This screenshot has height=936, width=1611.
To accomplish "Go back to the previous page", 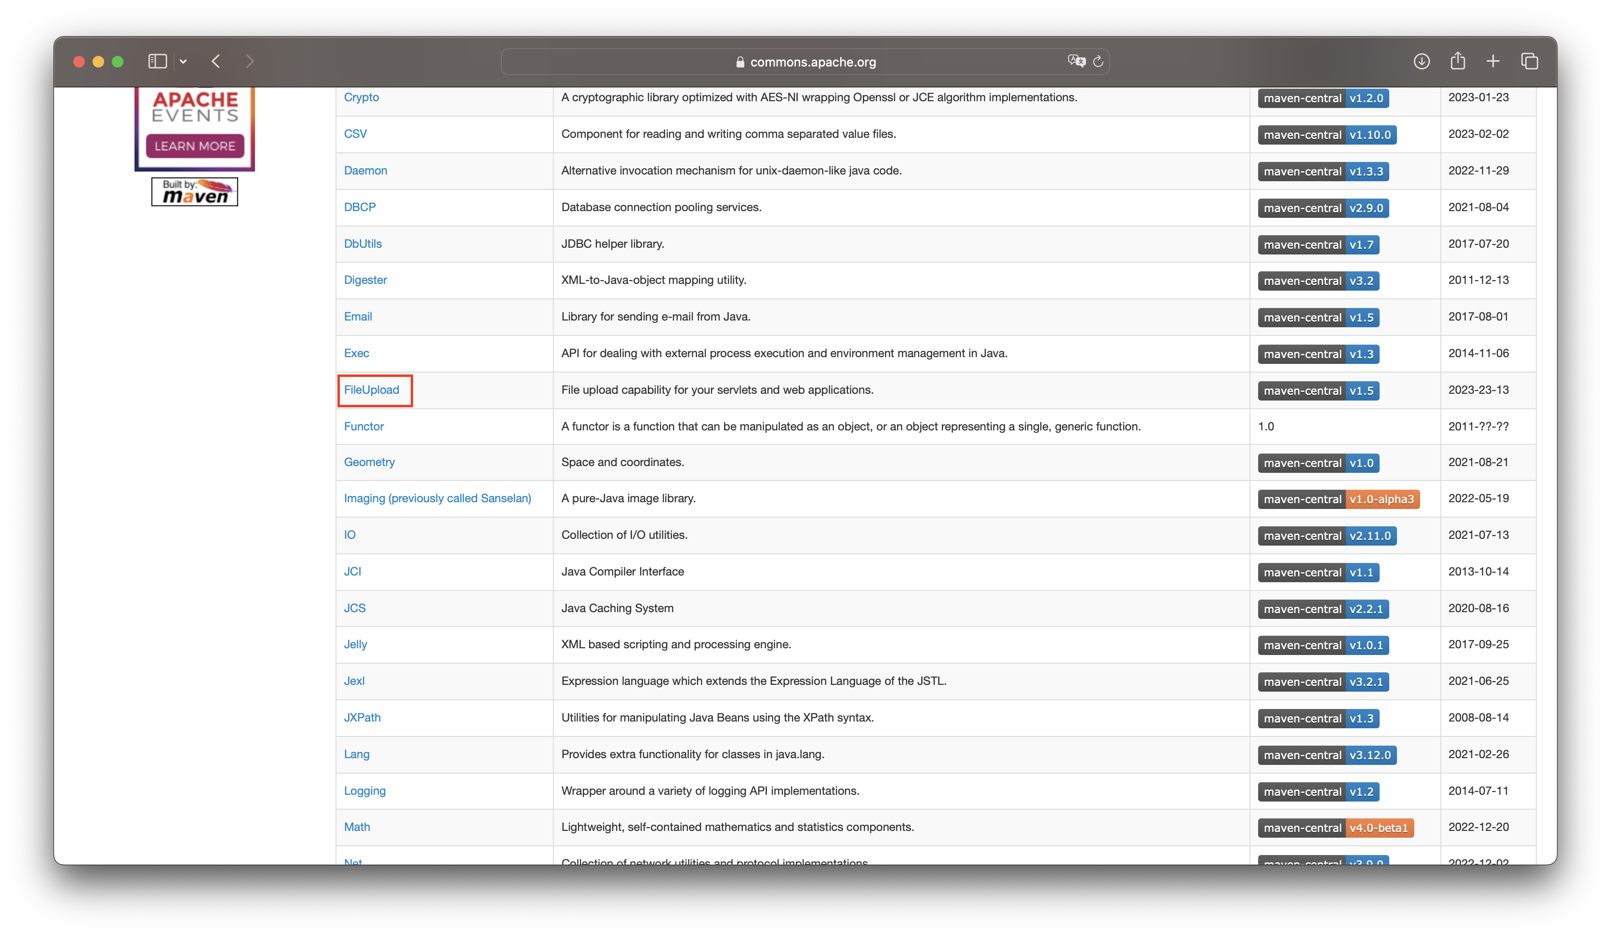I will click(216, 61).
